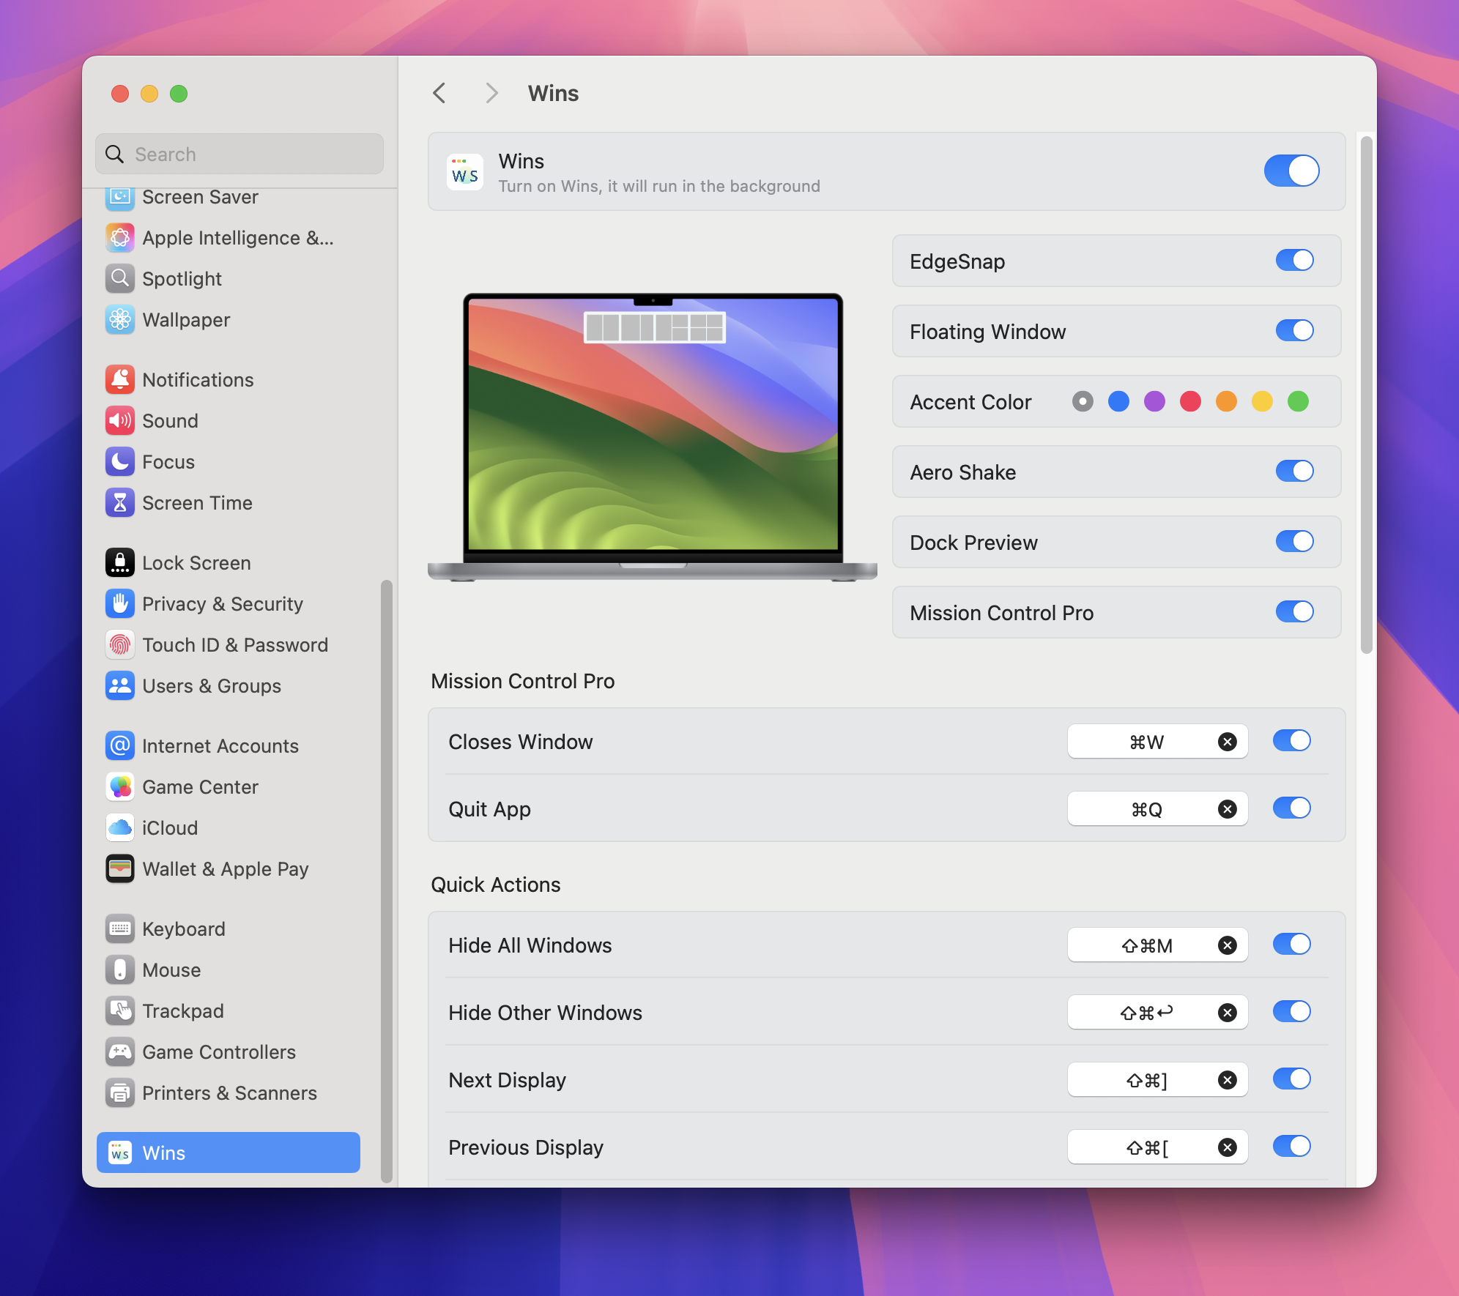
Task: Click the Apple Intelligence icon in sidebar
Action: coord(122,238)
